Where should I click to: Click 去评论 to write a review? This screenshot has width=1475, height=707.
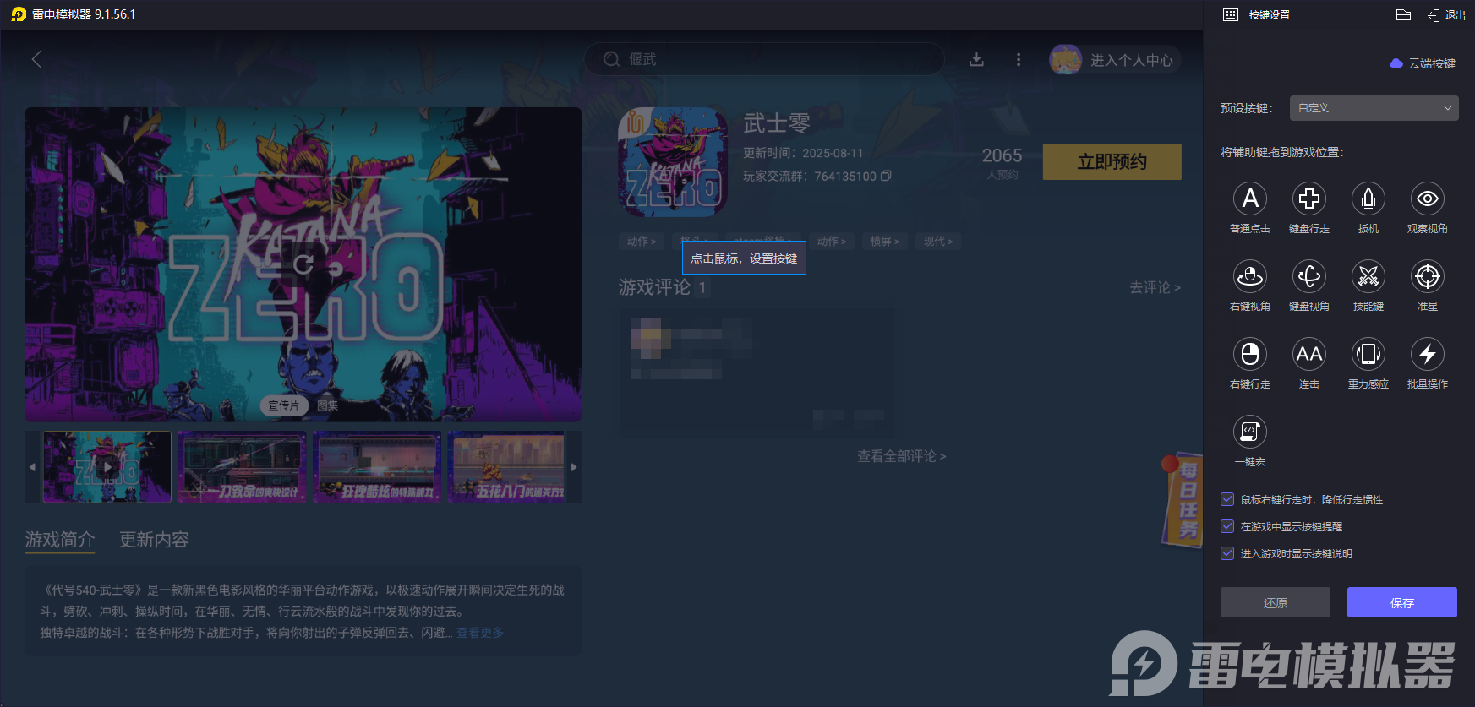[1155, 288]
